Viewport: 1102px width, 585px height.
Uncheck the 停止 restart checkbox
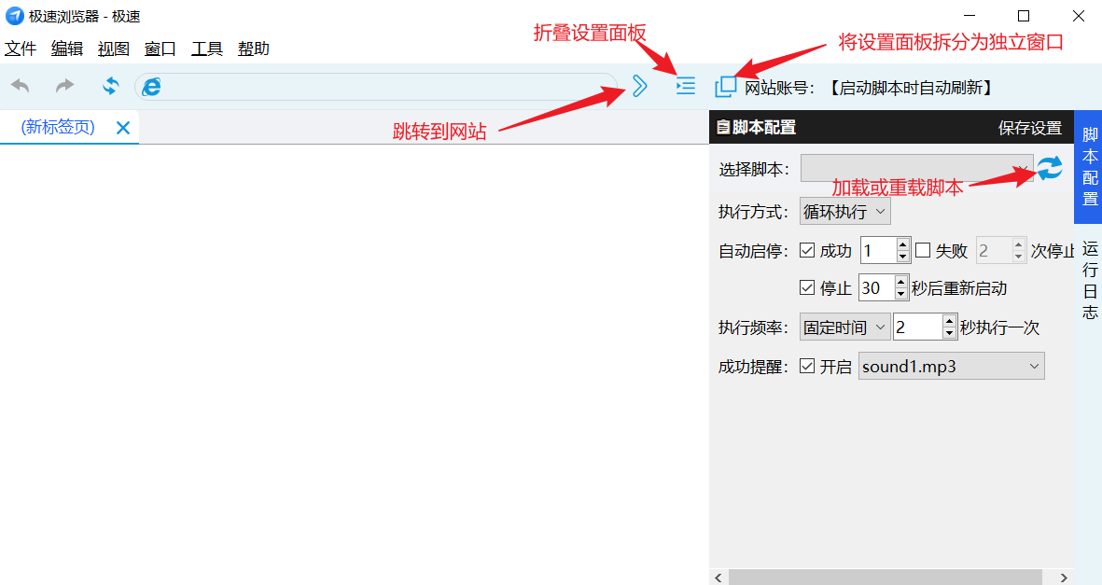808,288
